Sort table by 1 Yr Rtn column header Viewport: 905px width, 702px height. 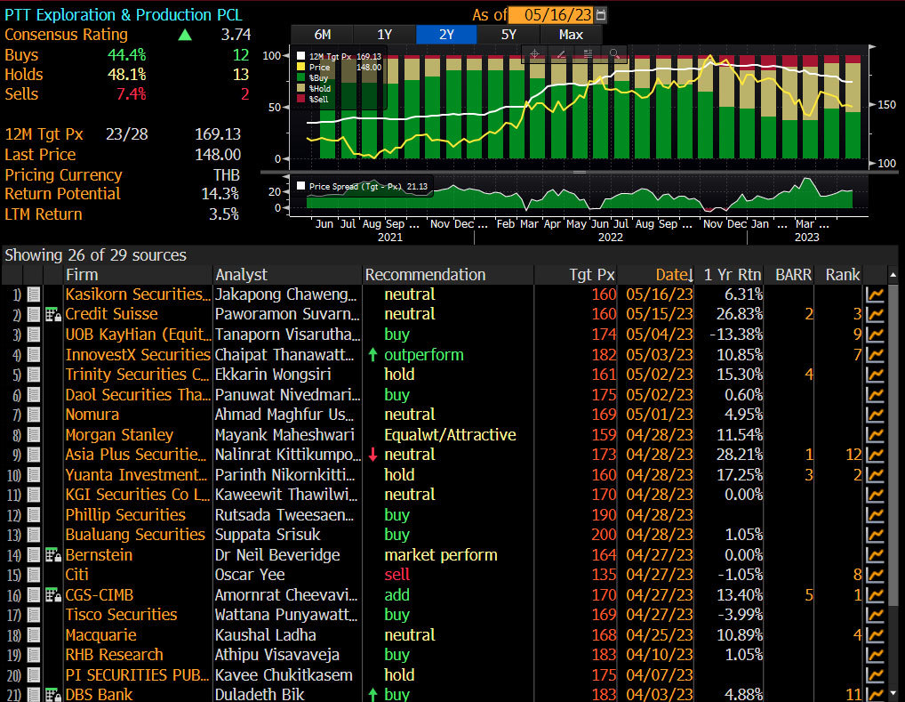pyautogui.click(x=730, y=275)
